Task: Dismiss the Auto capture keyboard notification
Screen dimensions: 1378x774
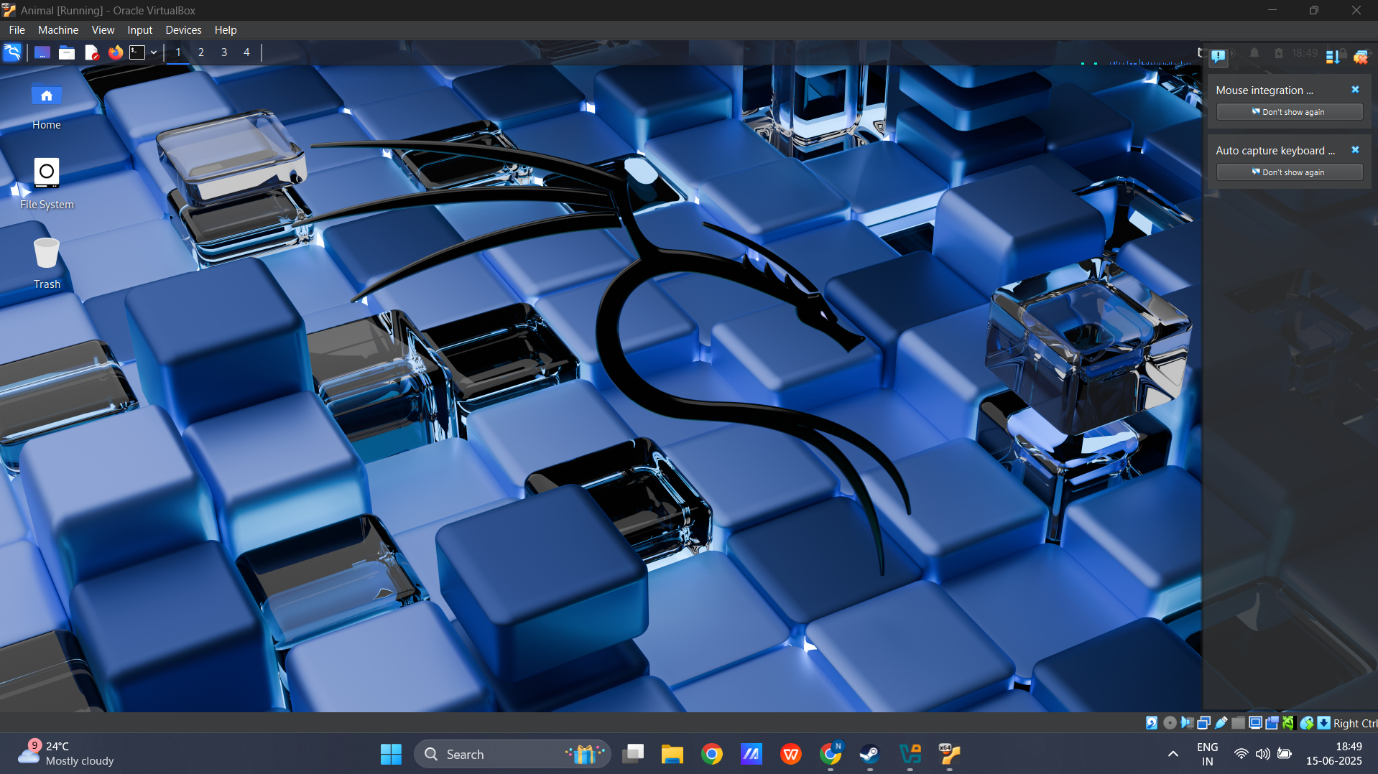Action: coord(1355,150)
